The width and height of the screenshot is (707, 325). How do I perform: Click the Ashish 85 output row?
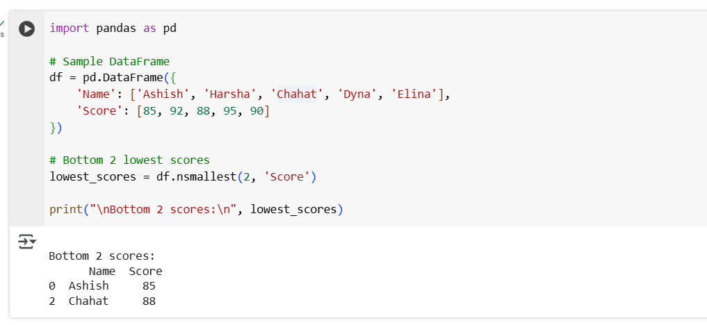pos(101,286)
